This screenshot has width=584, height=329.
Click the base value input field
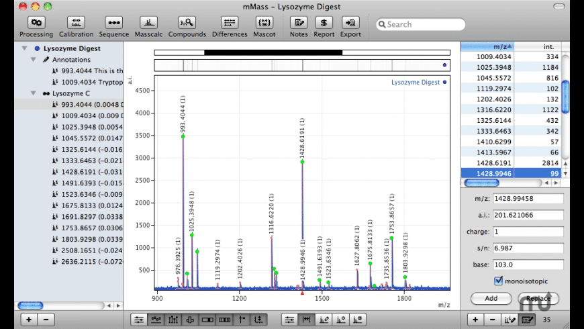point(528,265)
